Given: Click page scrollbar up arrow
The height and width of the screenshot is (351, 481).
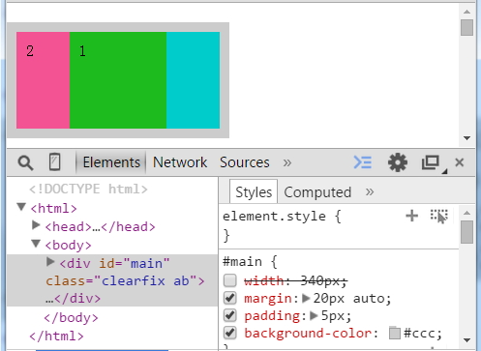Looking at the screenshot, I should (466, 12).
